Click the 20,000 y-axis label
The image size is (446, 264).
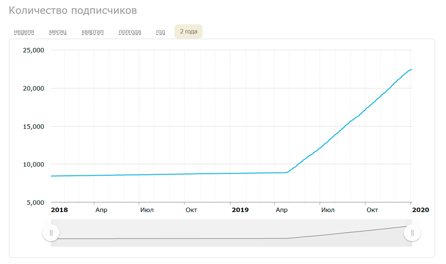[34, 88]
